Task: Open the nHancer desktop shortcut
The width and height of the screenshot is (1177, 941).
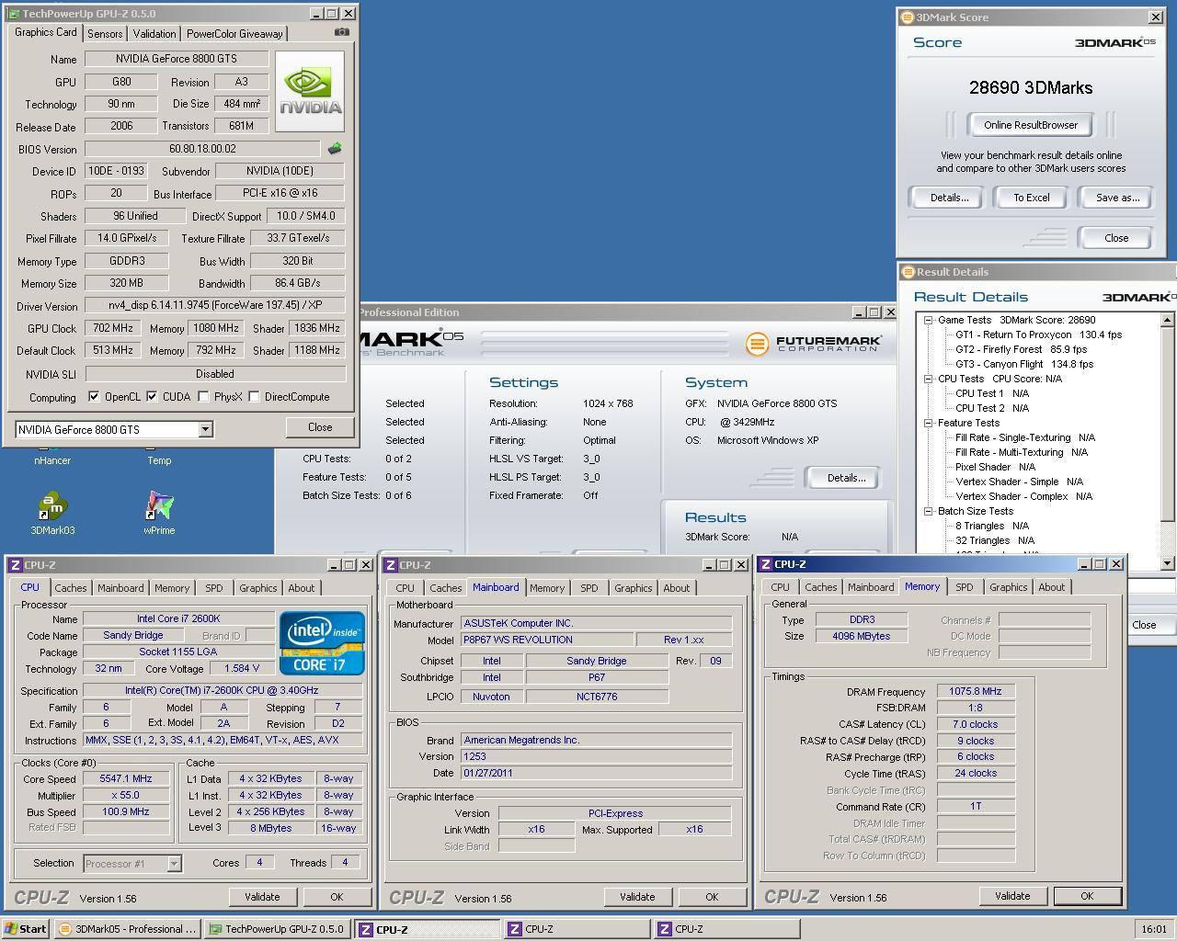Action: (52, 454)
